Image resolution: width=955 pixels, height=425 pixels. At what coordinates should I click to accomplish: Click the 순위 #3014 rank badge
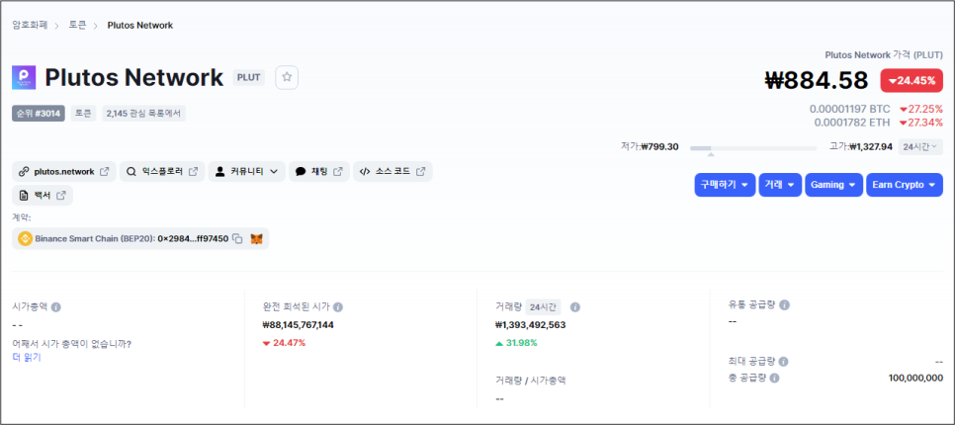pyautogui.click(x=39, y=114)
